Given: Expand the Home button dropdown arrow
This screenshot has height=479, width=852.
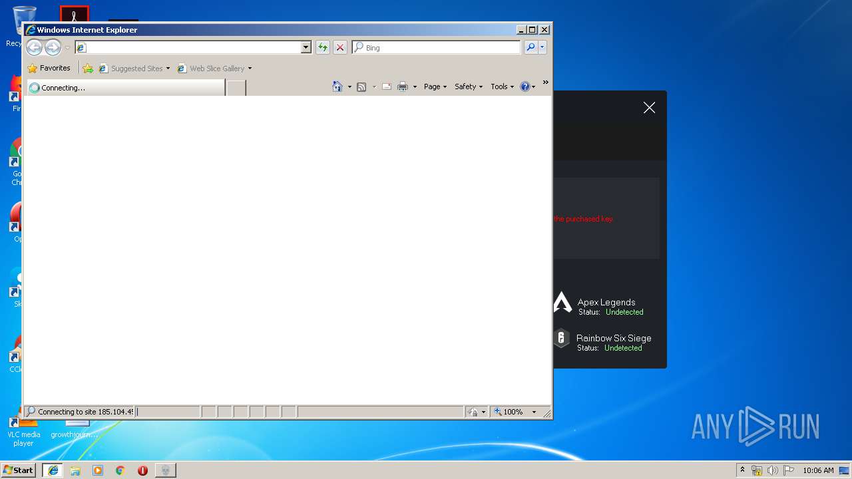Looking at the screenshot, I should pyautogui.click(x=349, y=86).
